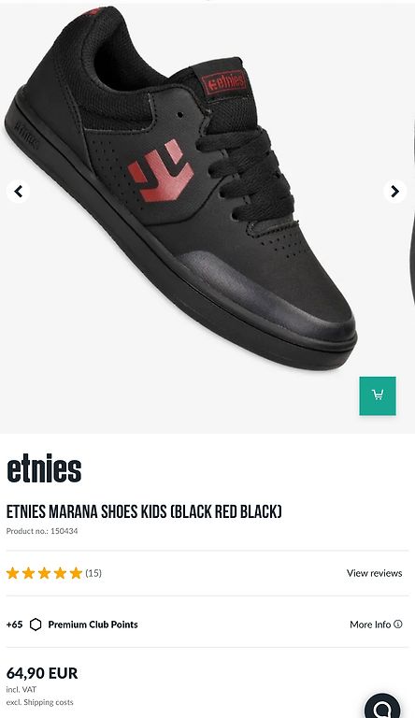415x718 pixels.
Task: Click the excl. Shipping costs text
Action: tap(40, 702)
